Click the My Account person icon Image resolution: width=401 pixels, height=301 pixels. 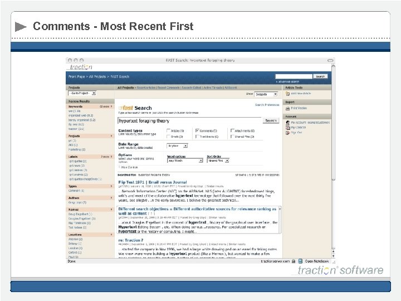(x=288, y=123)
